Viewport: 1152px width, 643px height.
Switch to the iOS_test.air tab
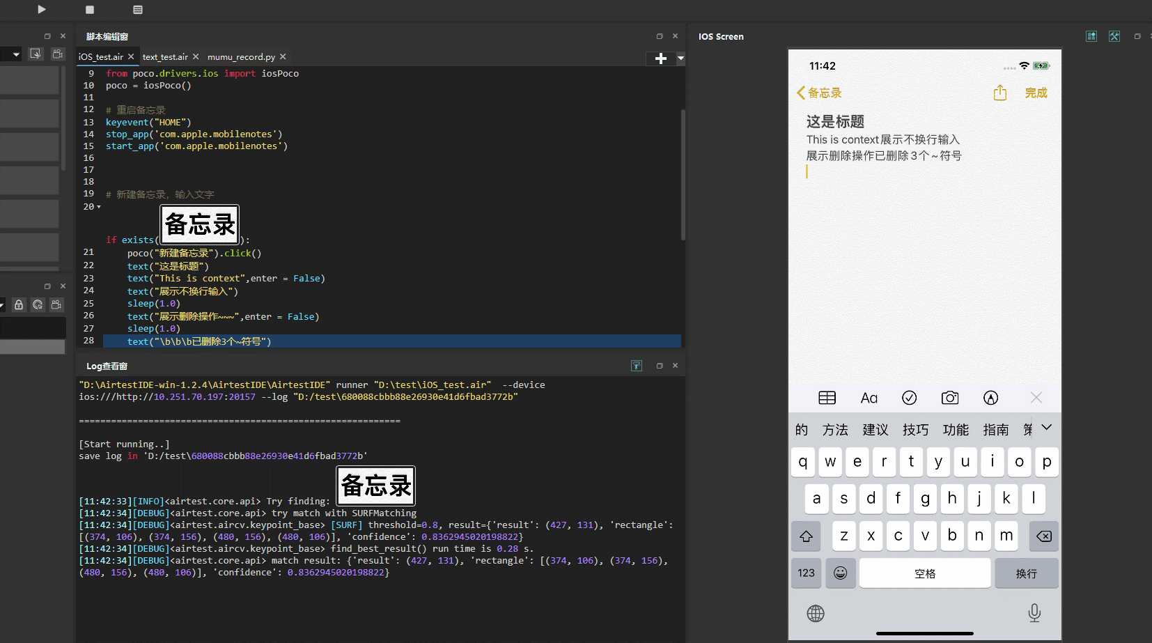(100, 57)
